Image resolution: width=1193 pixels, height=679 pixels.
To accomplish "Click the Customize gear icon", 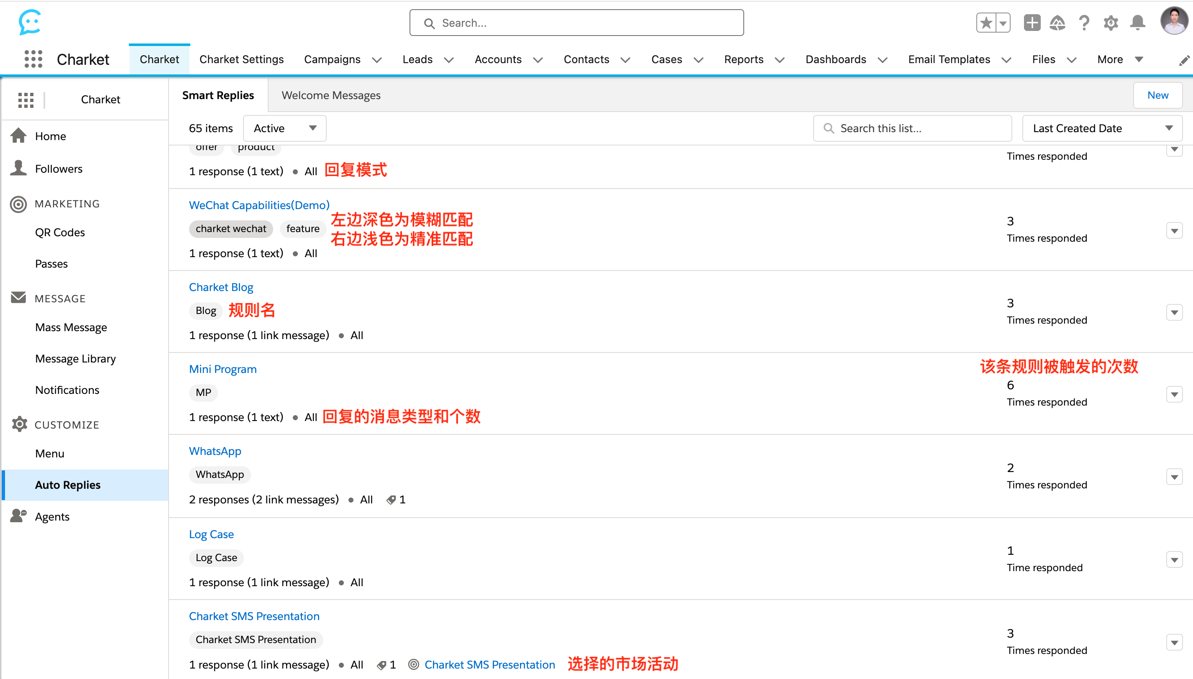I will (x=19, y=424).
